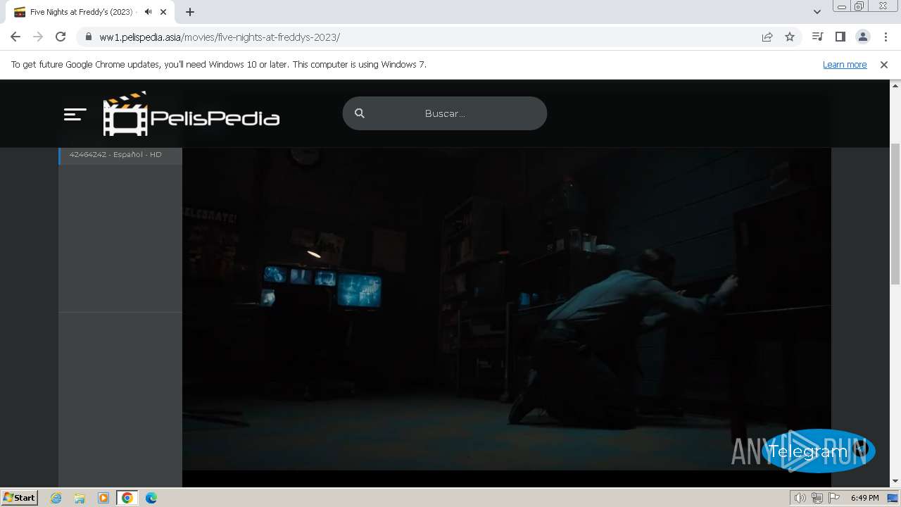Go forward in browser history
The height and width of the screenshot is (507, 901).
point(38,37)
